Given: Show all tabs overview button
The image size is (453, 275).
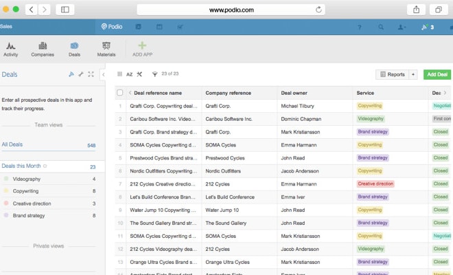Looking at the screenshot, I should coord(439,10).
